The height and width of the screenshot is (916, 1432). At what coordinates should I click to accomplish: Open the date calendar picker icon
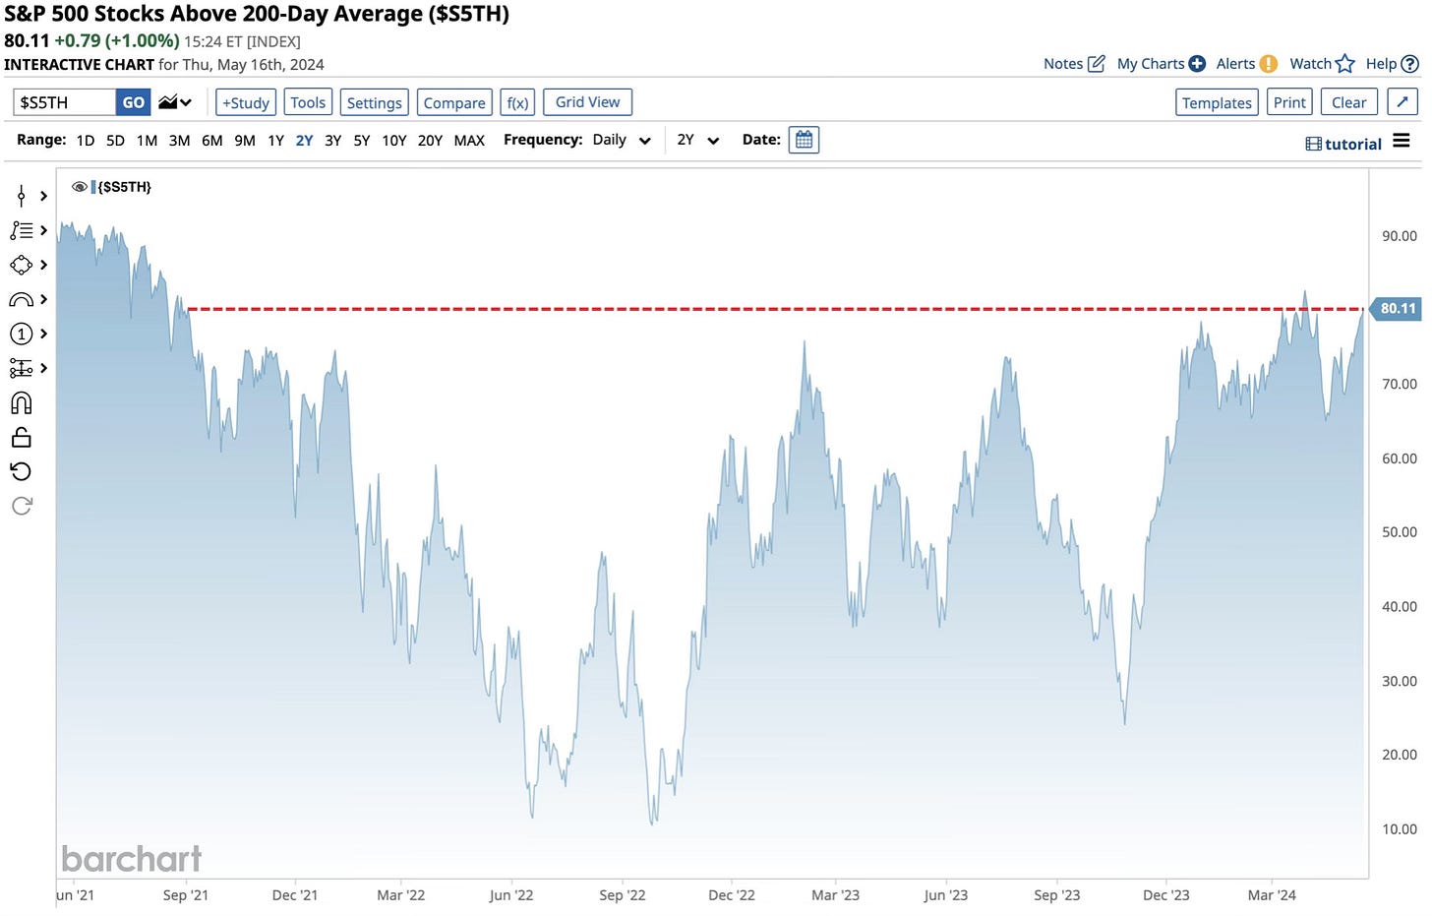click(x=804, y=140)
